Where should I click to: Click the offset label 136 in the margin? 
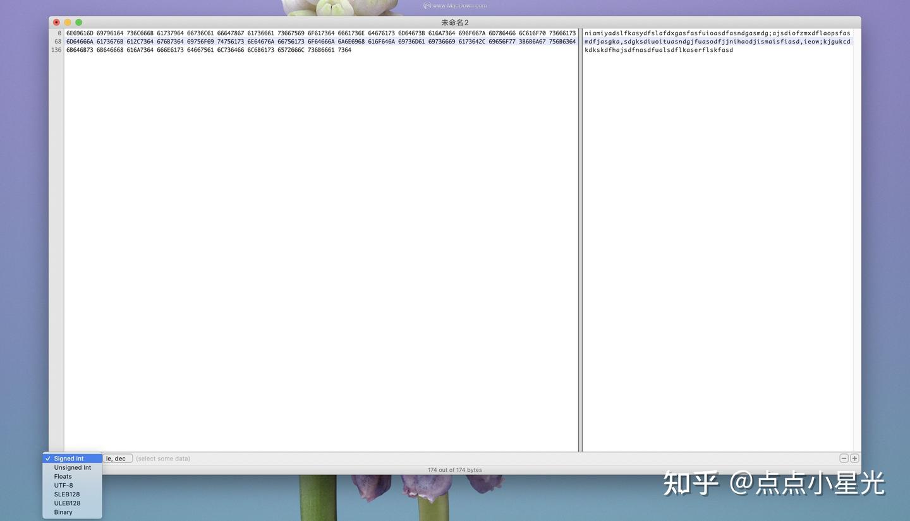(58, 50)
